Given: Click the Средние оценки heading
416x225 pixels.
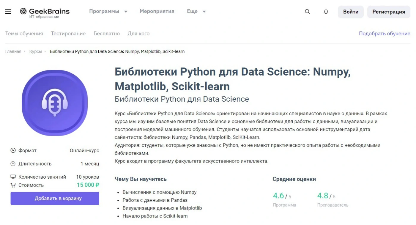Looking at the screenshot, I should (294, 179).
